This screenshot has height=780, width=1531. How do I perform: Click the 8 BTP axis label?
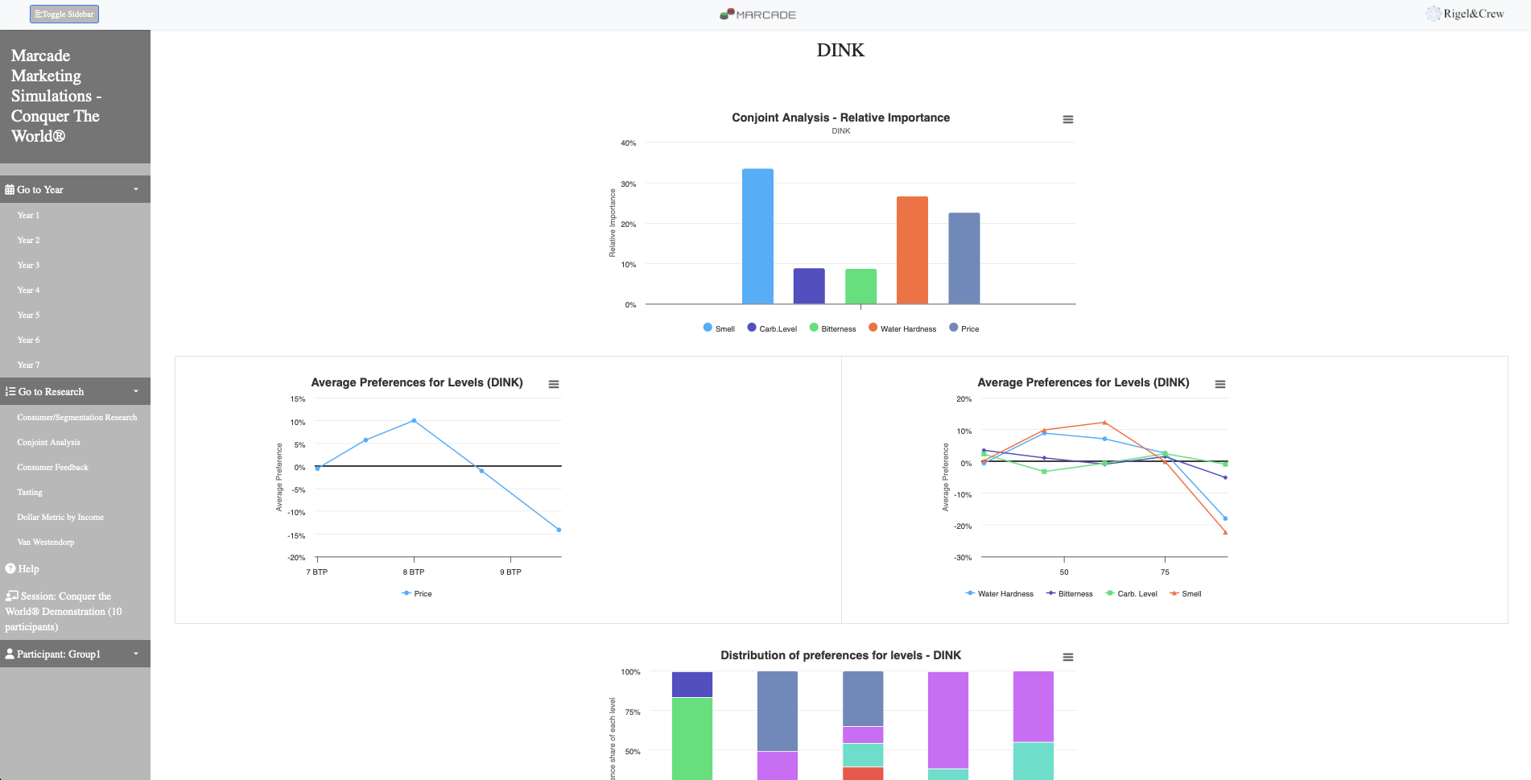click(x=414, y=572)
